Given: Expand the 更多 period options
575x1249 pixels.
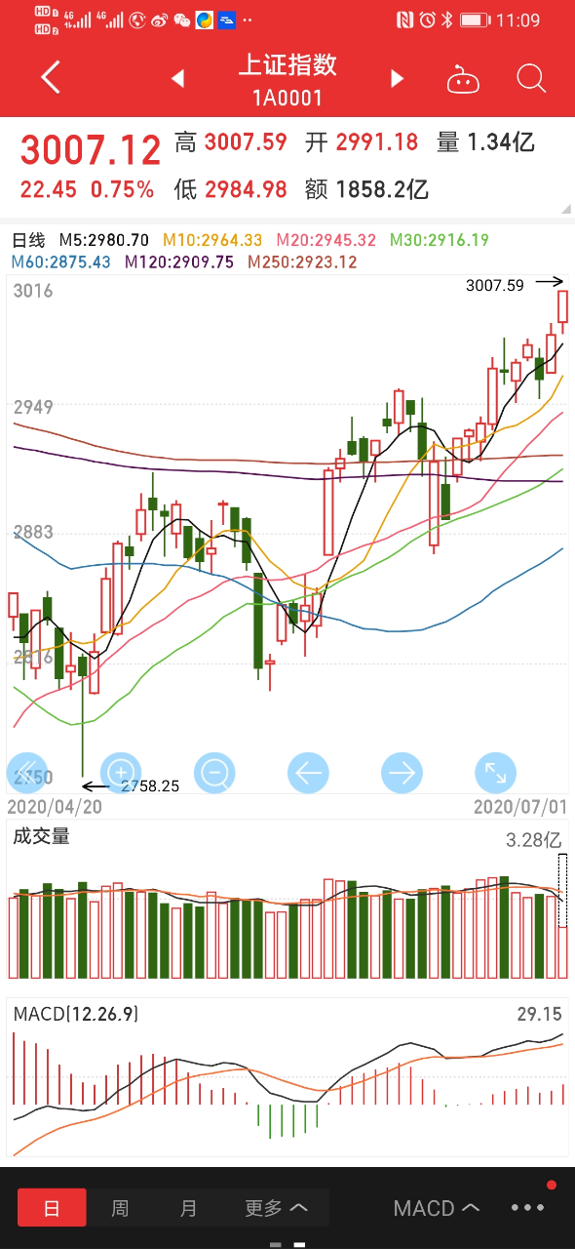Looking at the screenshot, I should [276, 1208].
